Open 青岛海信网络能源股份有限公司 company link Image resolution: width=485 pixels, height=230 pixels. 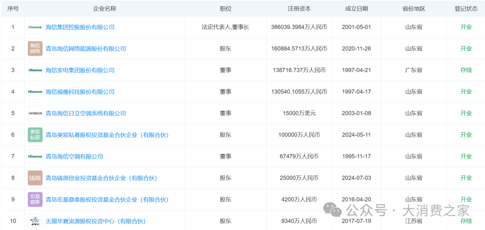(86, 49)
